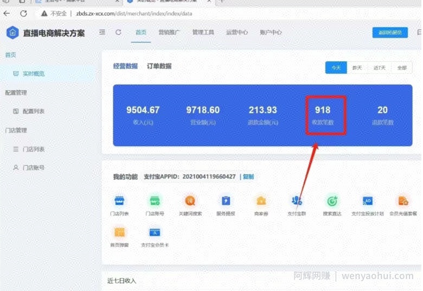
Task: Open the 管理工具 top menu
Action: click(203, 33)
